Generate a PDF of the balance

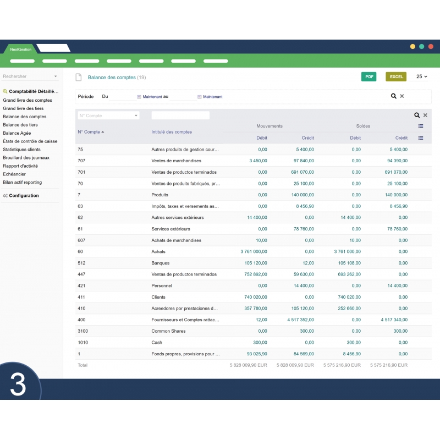(369, 76)
